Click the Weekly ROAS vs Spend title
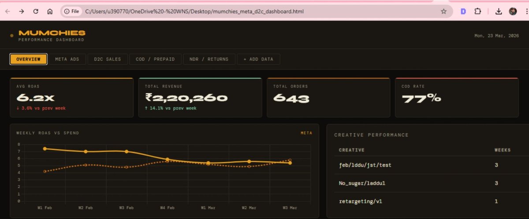The image size is (529, 219). (48, 133)
